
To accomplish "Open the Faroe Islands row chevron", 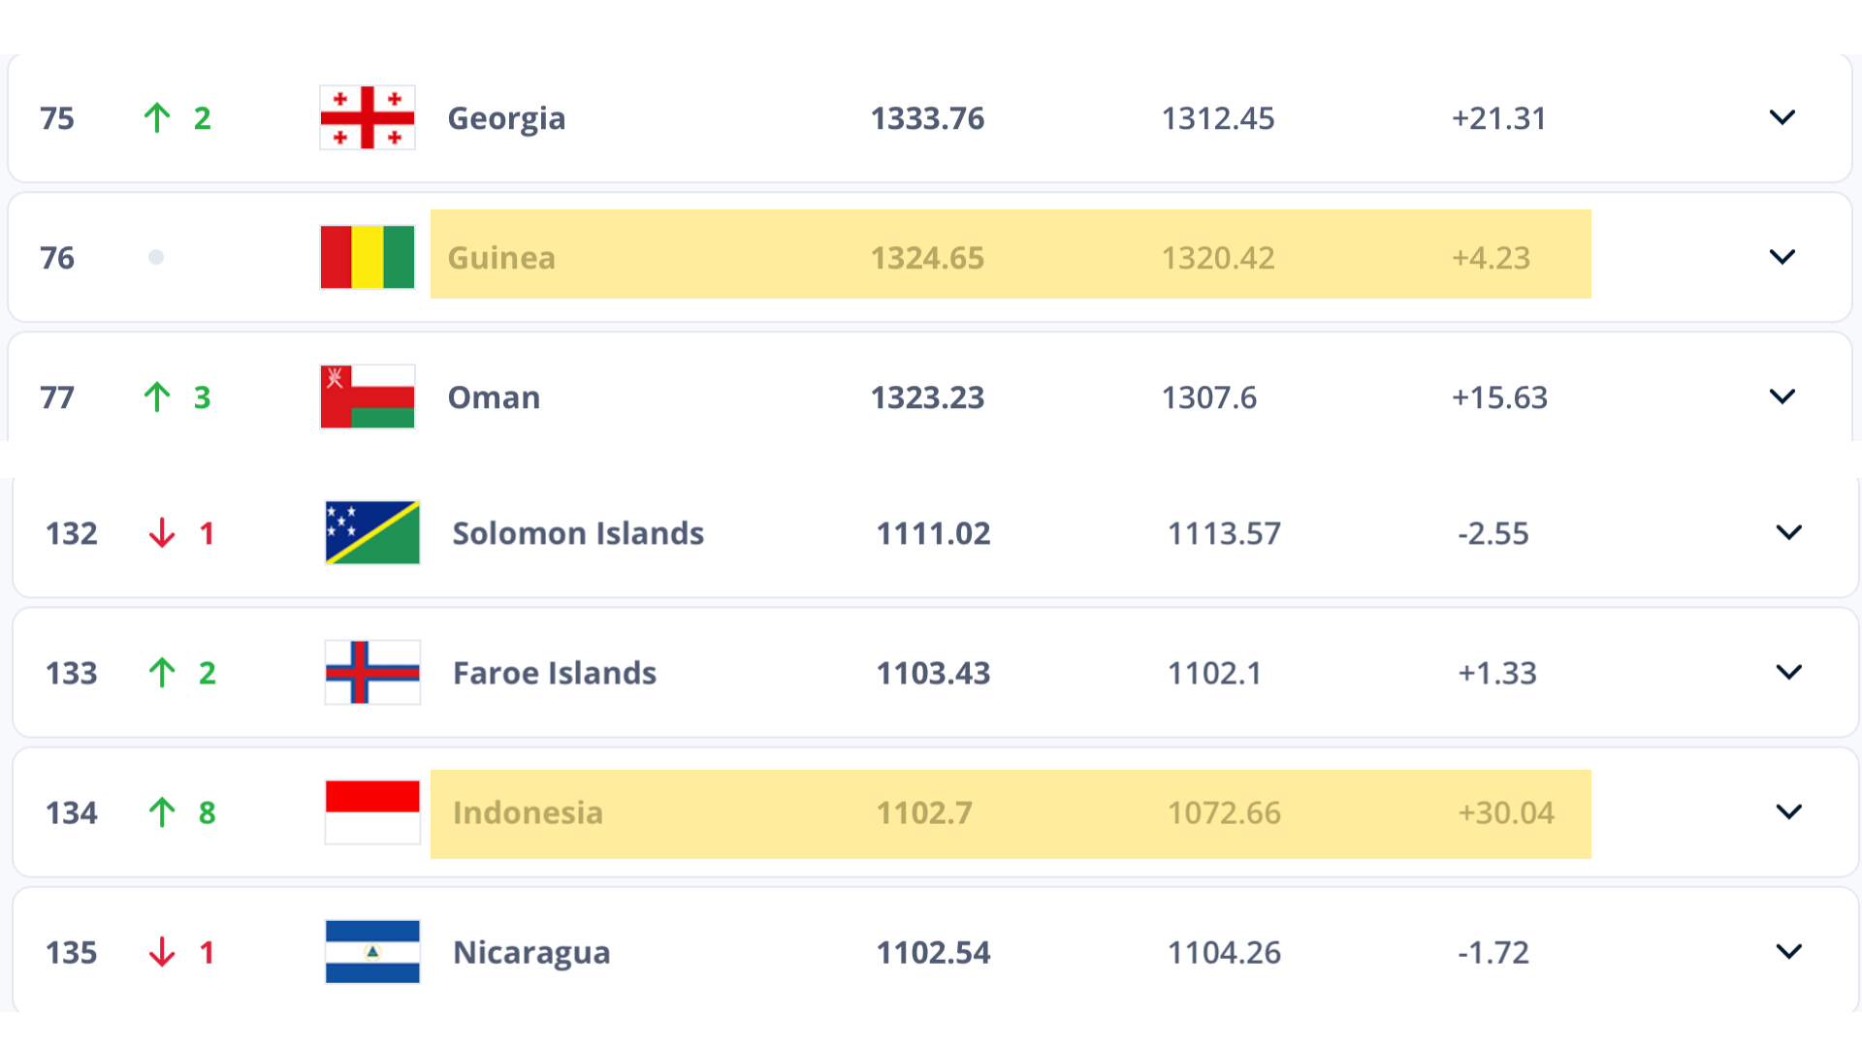I will point(1787,672).
